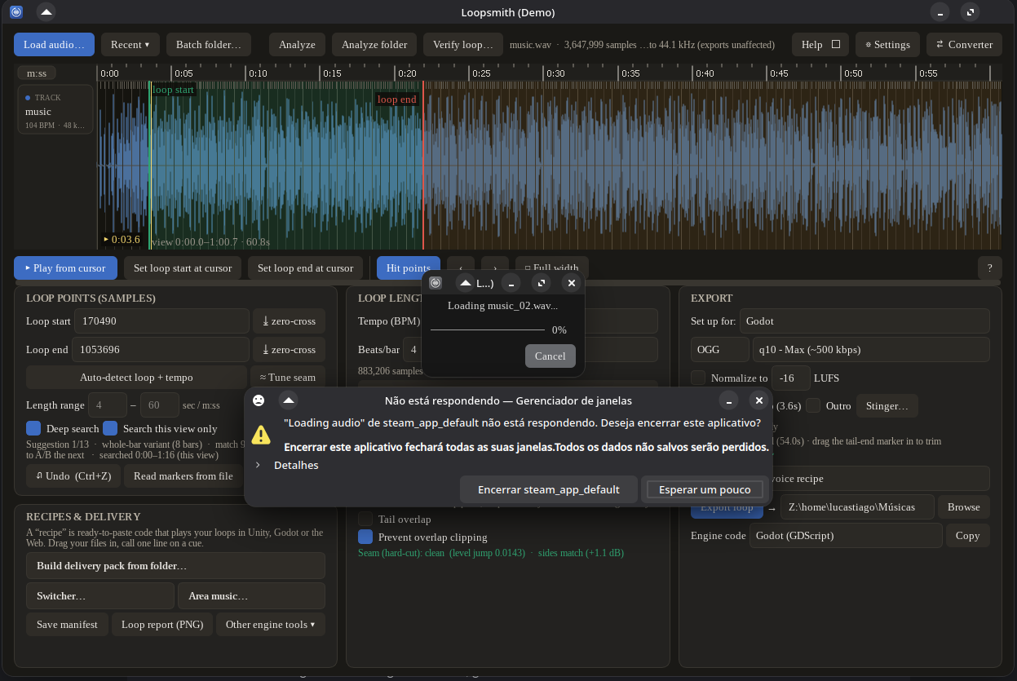Toggle the Tail overlap checkbox
Image resolution: width=1017 pixels, height=681 pixels.
coord(365,519)
